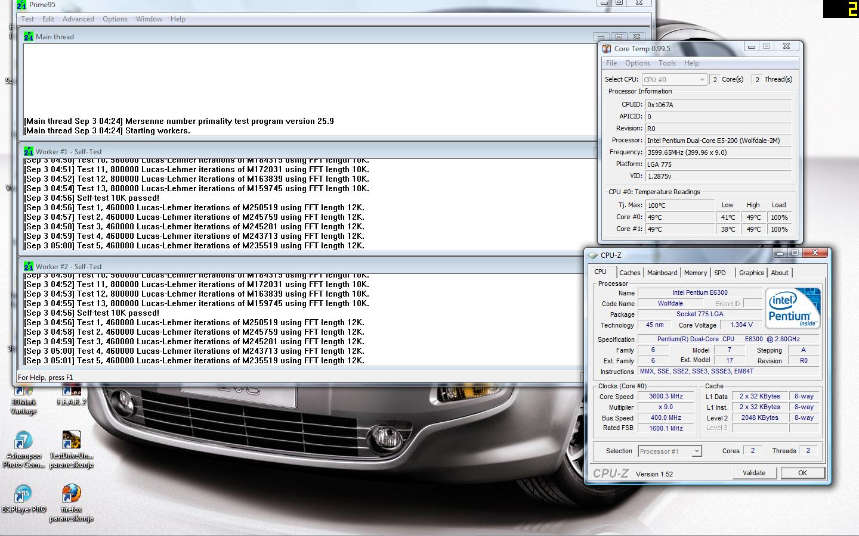The height and width of the screenshot is (536, 859).
Task: Click the Name field Intel Pentium E6300
Action: coord(700,292)
